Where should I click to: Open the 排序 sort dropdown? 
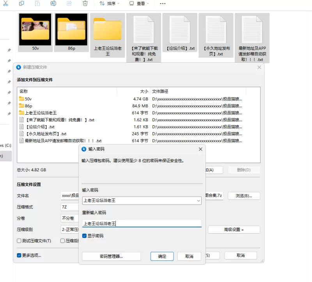(110, 4)
